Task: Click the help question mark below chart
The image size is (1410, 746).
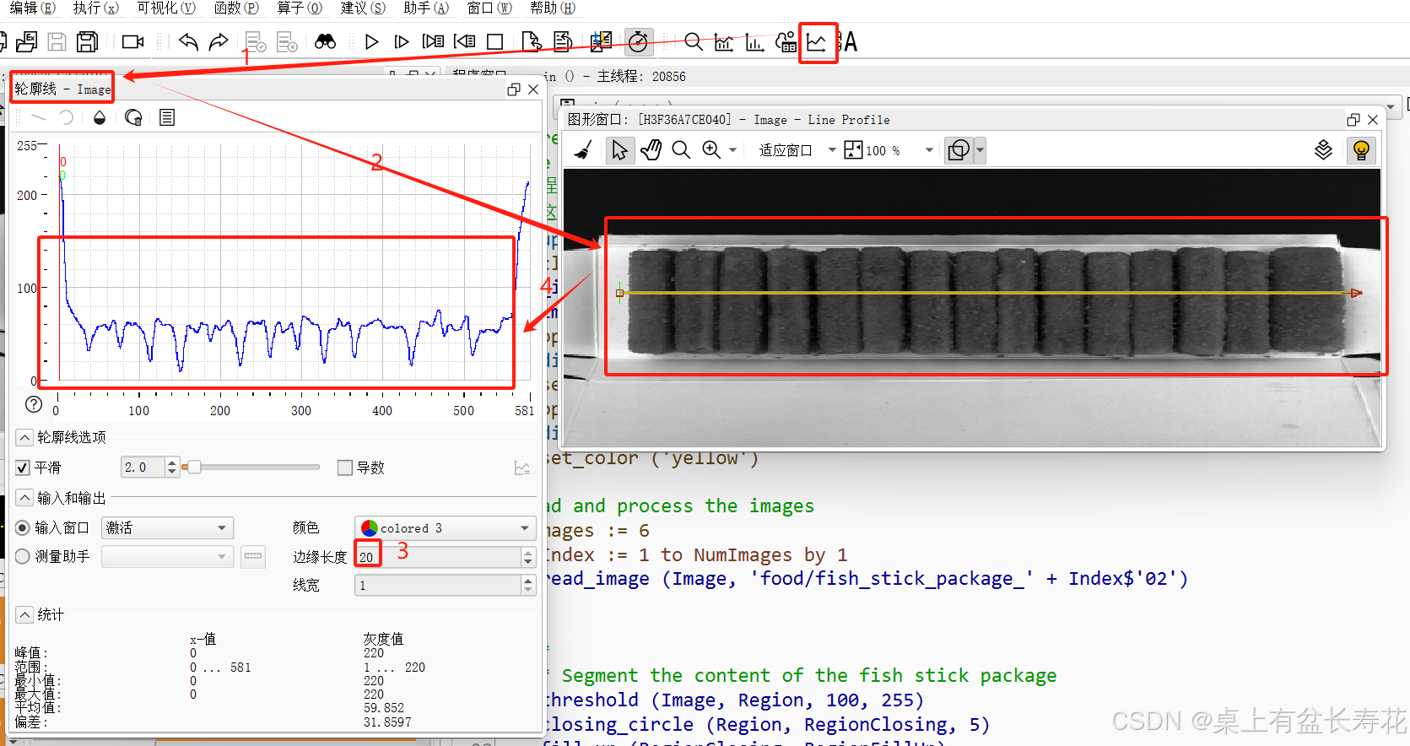Action: tap(34, 404)
